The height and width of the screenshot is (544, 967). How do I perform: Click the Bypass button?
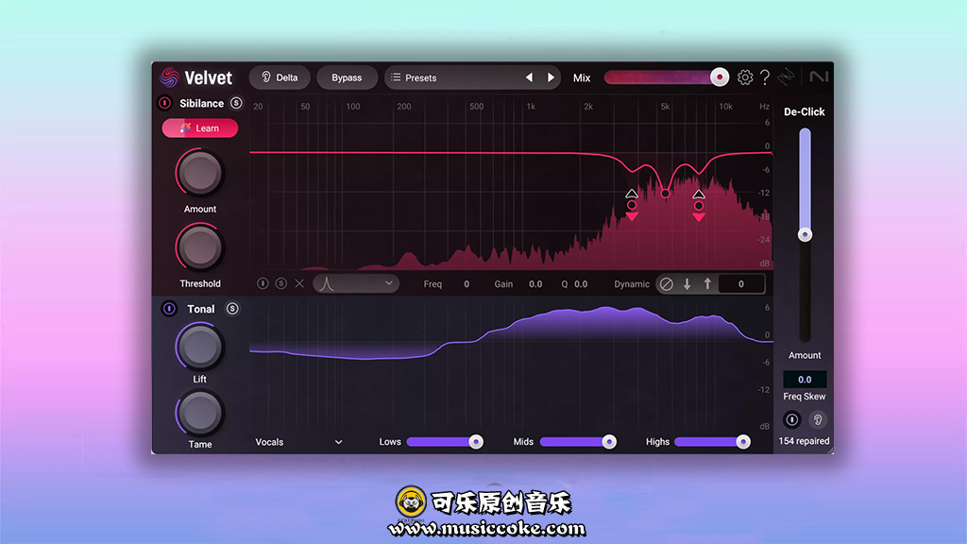[x=347, y=77]
